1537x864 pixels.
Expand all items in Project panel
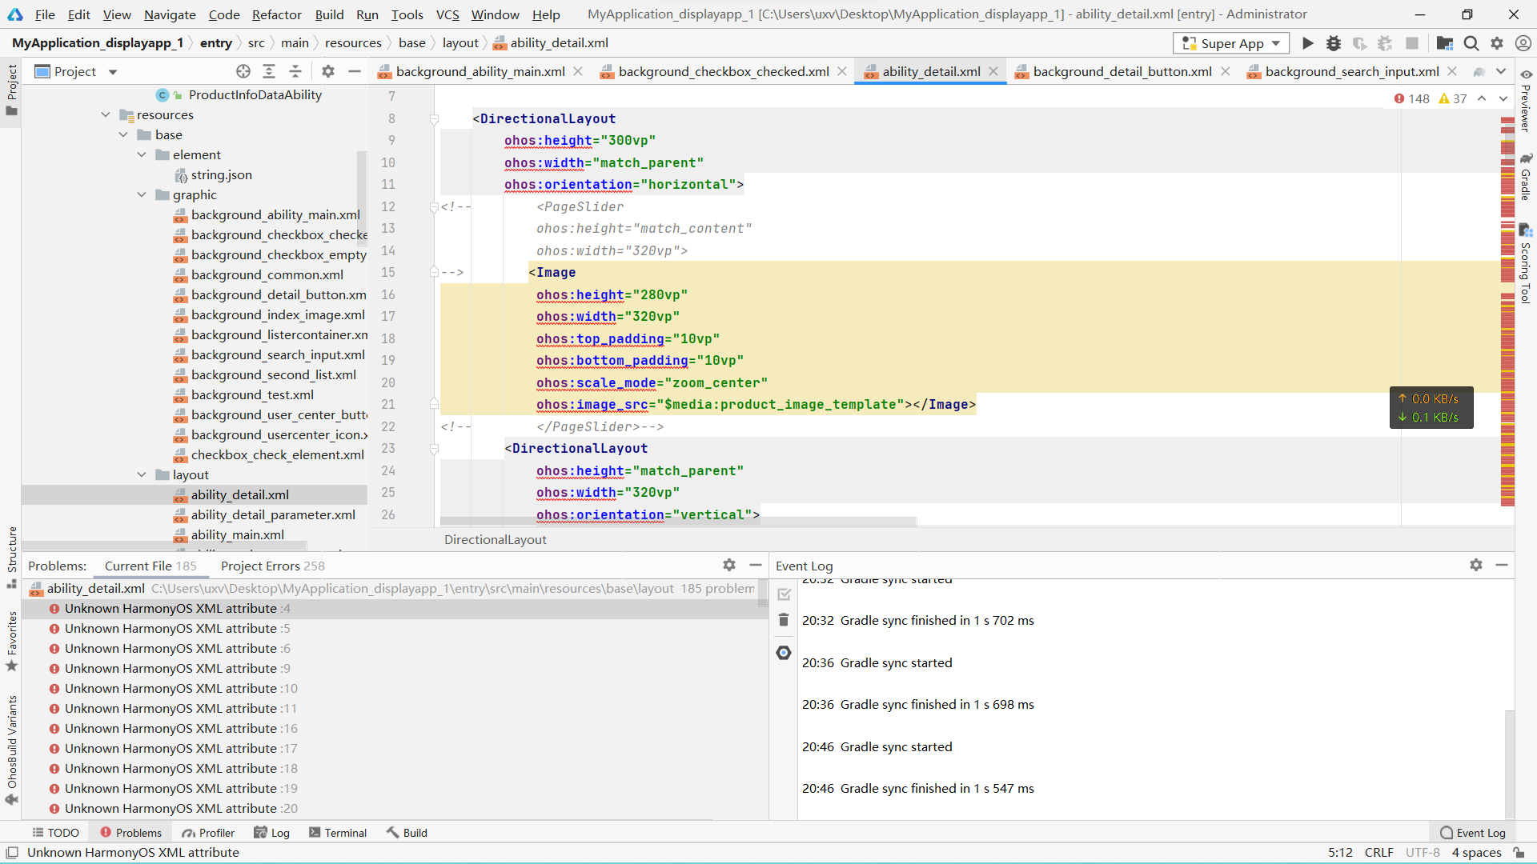(269, 71)
